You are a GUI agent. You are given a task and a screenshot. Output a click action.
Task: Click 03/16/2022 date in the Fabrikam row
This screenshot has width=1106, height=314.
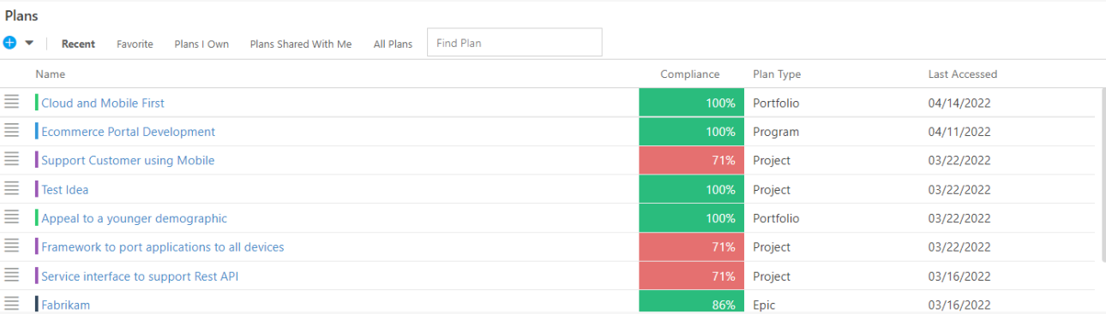pos(959,305)
